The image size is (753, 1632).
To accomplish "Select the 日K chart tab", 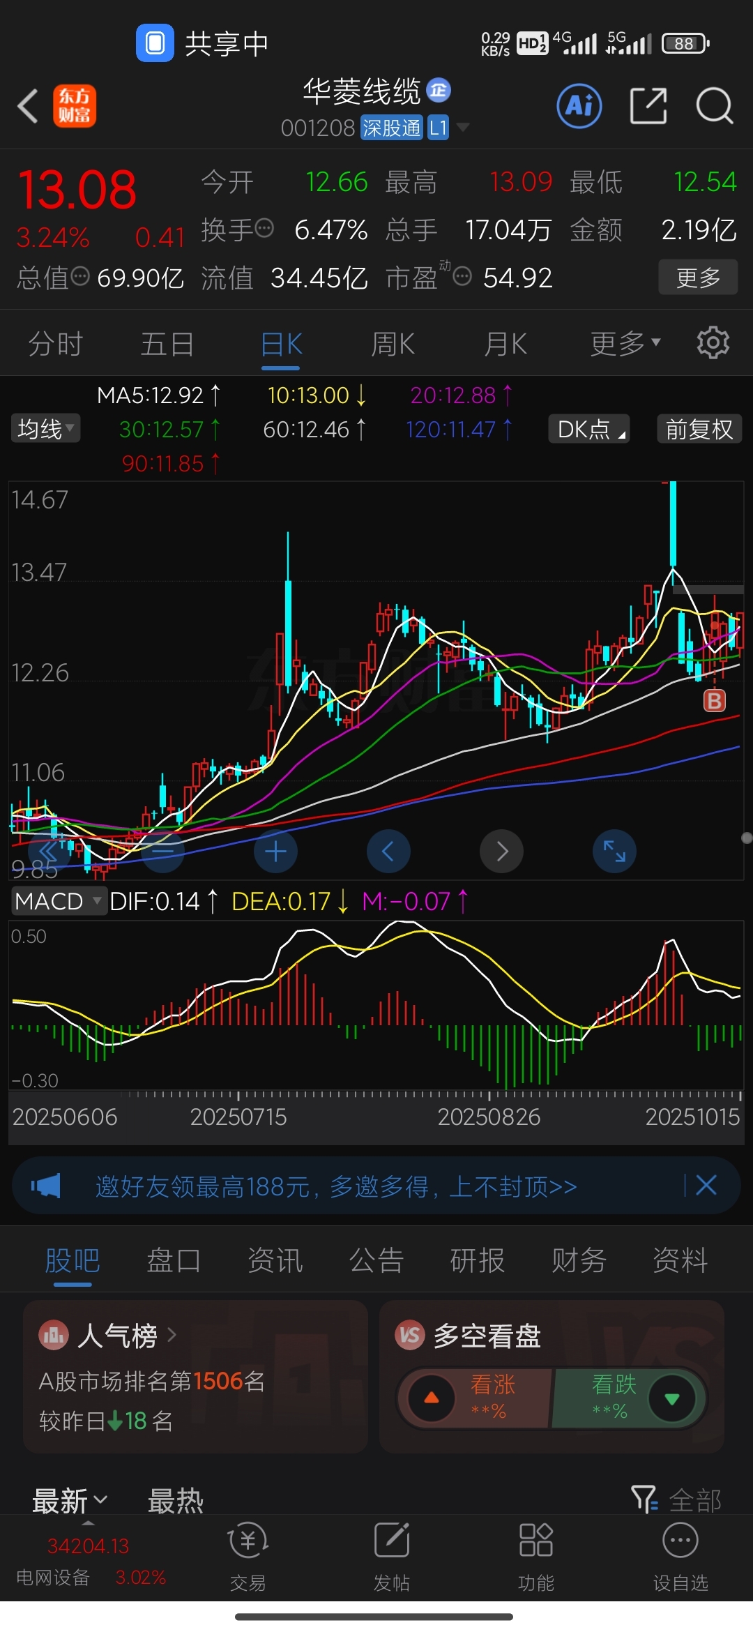I will (281, 344).
